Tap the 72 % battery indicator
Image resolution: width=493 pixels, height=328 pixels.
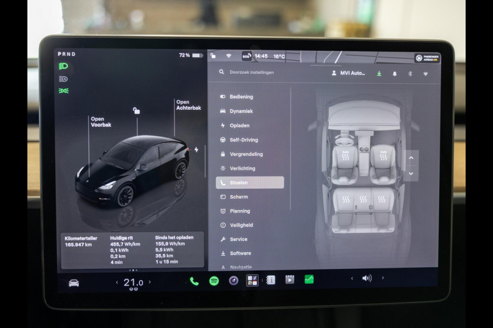coord(191,55)
